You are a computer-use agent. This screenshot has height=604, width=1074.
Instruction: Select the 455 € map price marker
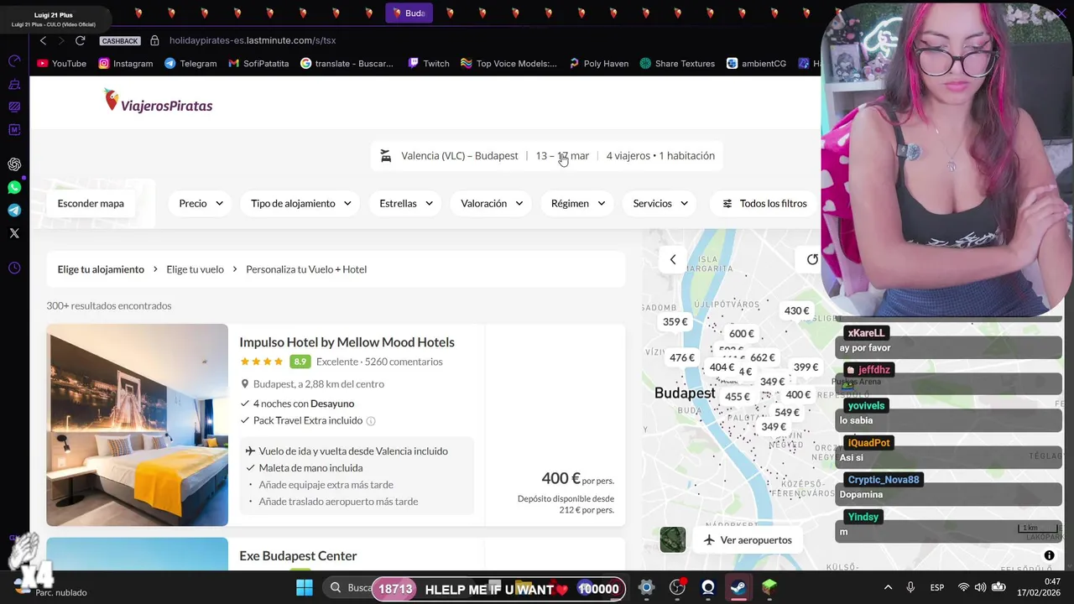[x=738, y=397]
